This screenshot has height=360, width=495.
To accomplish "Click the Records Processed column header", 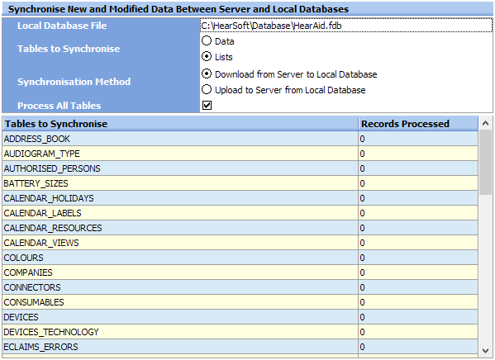I will click(418, 124).
